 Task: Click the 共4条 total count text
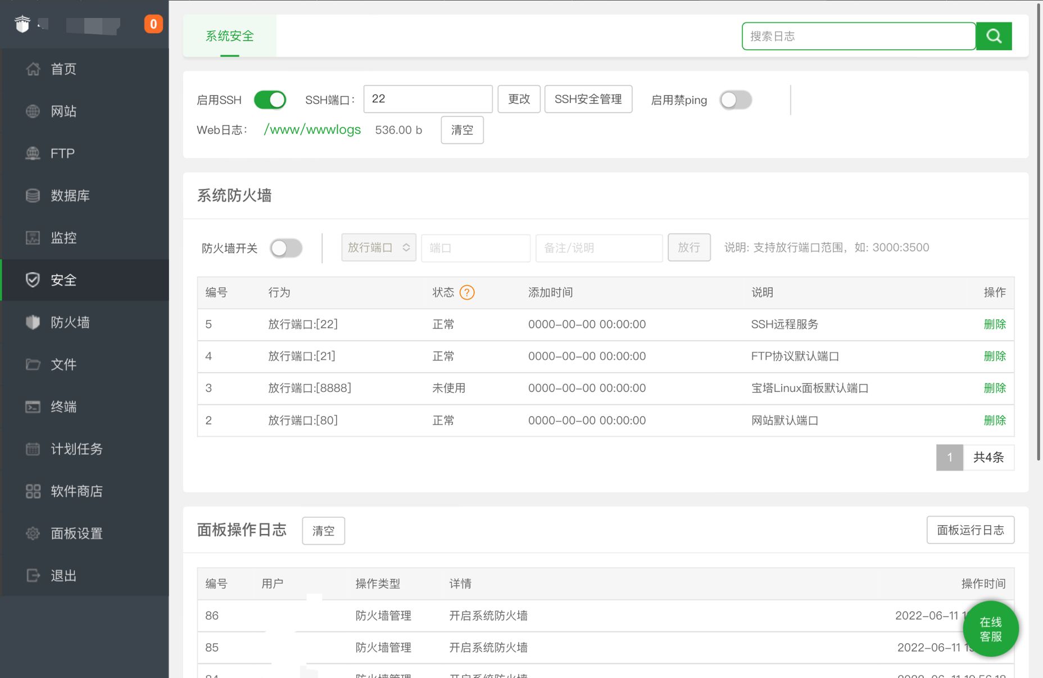(988, 457)
